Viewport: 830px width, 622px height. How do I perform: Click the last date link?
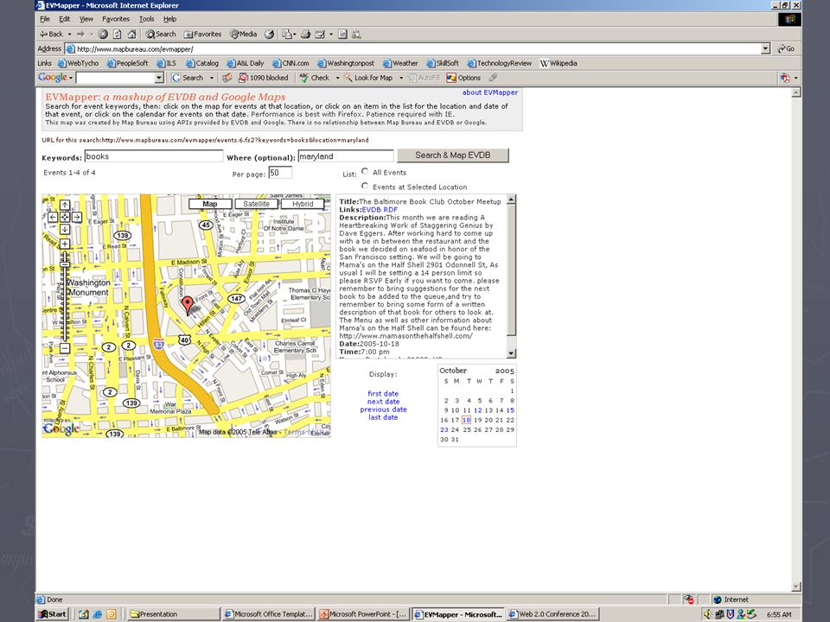(383, 417)
